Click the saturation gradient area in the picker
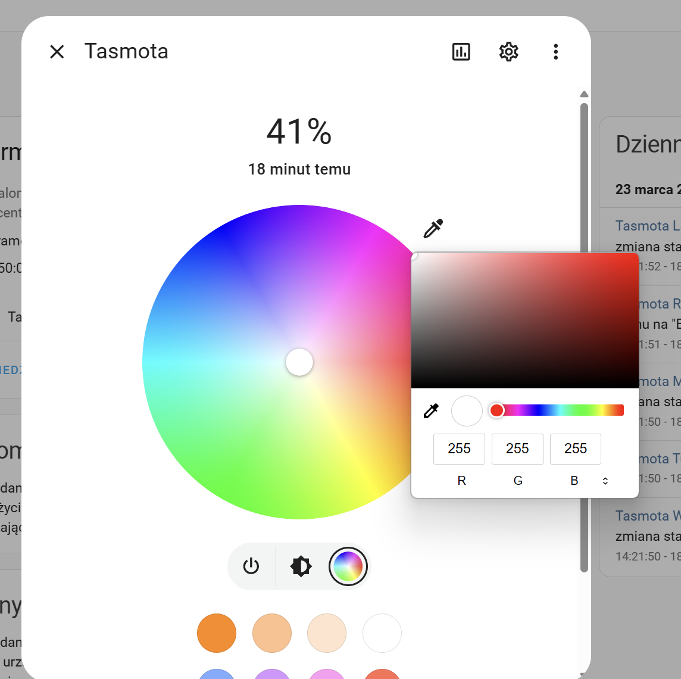This screenshot has width=681, height=679. coord(524,320)
